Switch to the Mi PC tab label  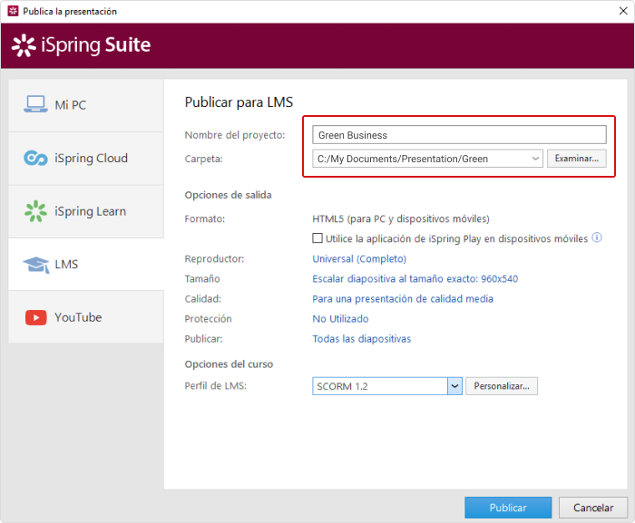coord(71,105)
